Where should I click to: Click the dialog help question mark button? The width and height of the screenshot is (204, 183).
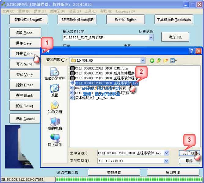tap(192, 51)
